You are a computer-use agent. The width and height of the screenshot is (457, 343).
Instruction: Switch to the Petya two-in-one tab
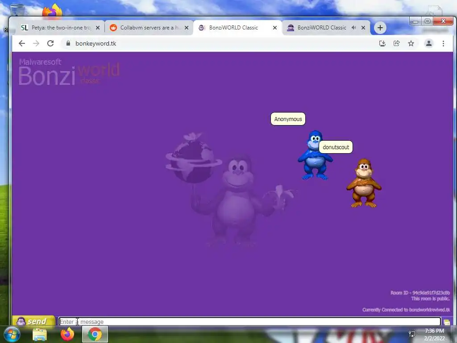[55, 28]
